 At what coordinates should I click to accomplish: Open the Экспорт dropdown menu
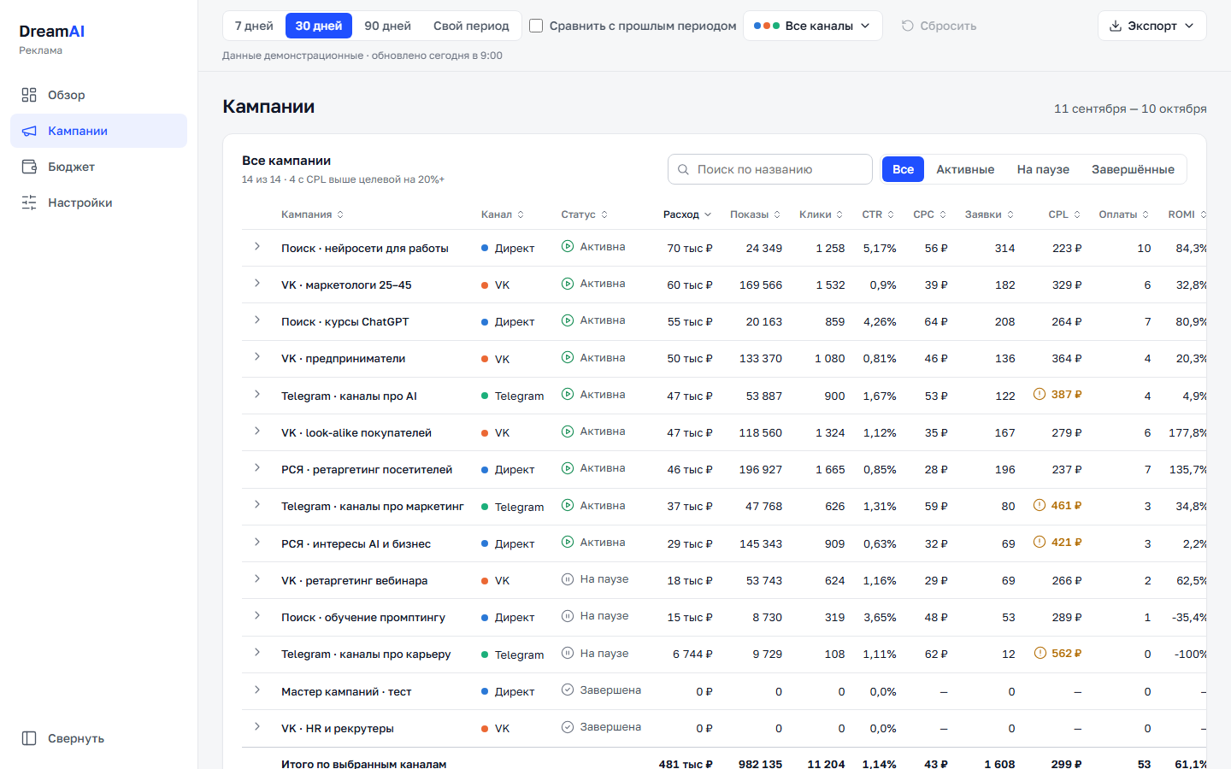tap(1151, 26)
